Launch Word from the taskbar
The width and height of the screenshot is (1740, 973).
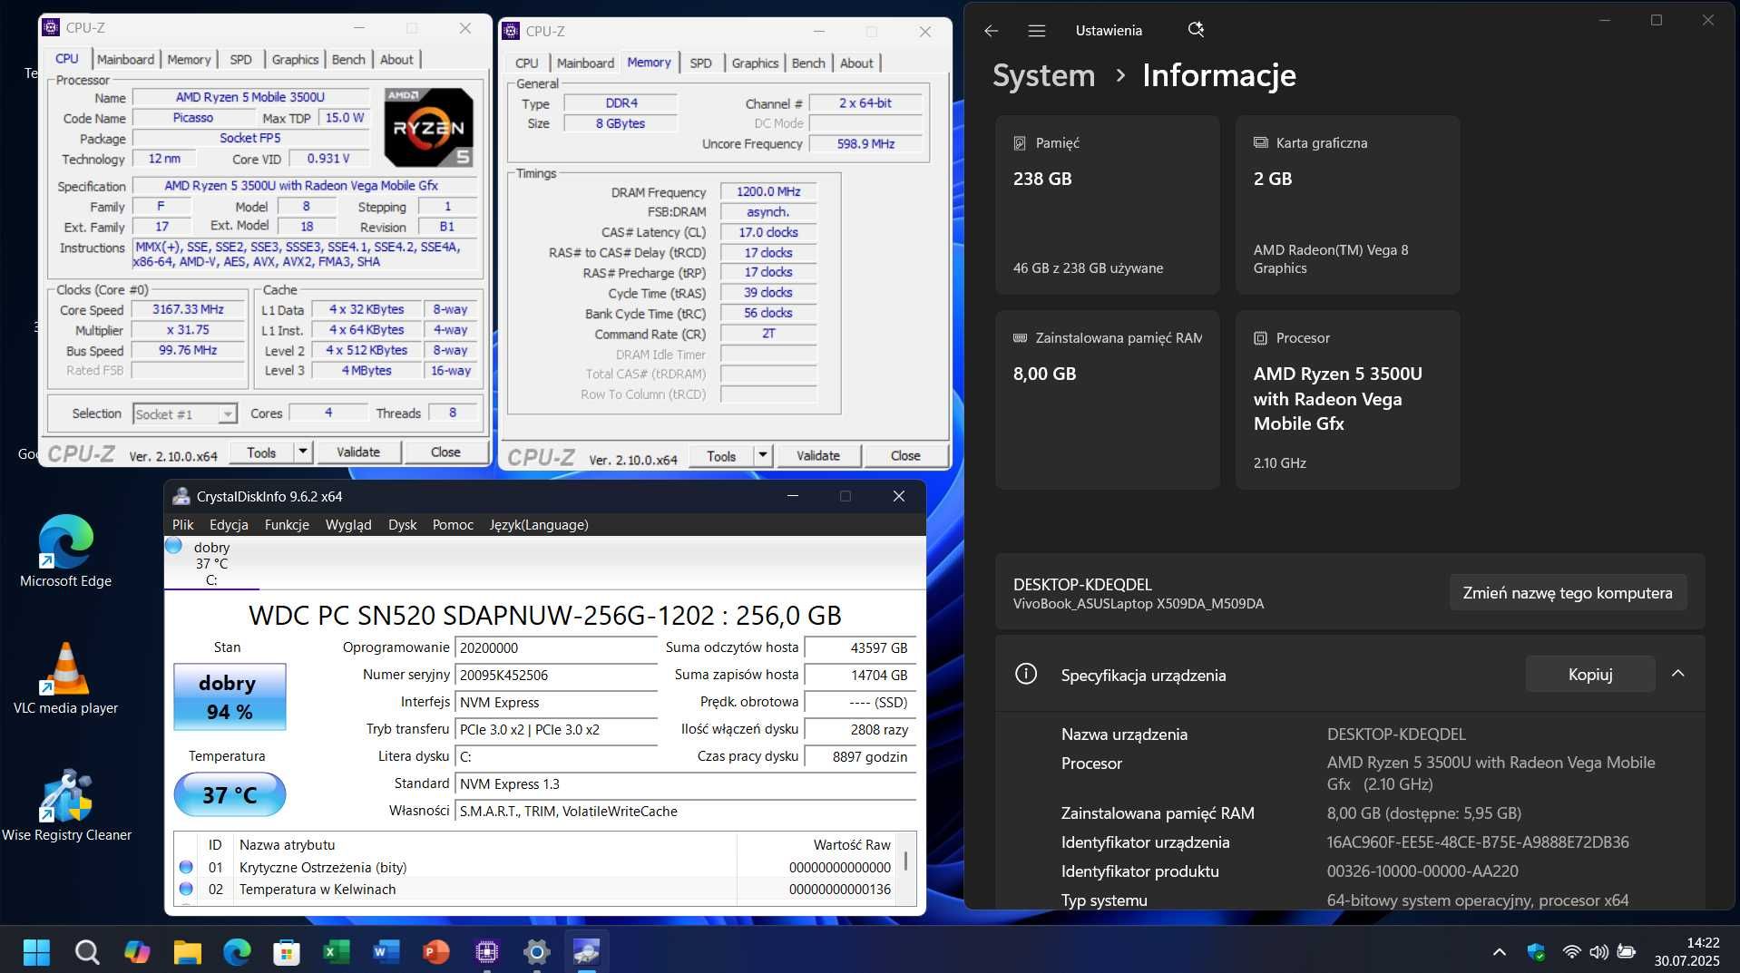coord(386,951)
